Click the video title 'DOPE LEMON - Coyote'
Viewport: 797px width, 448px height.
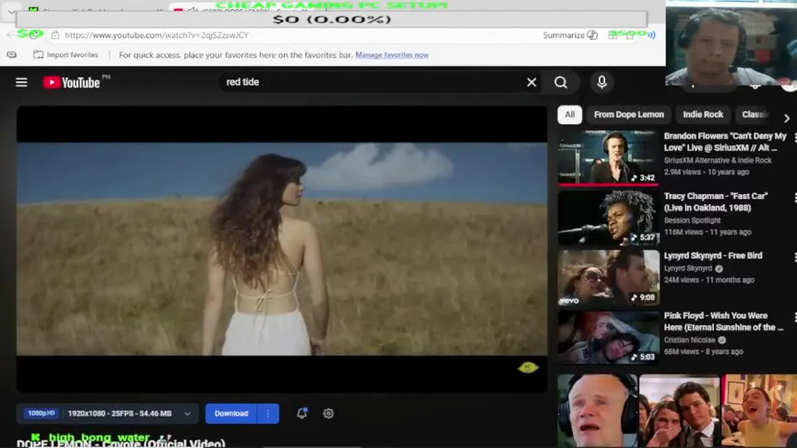coord(121,444)
